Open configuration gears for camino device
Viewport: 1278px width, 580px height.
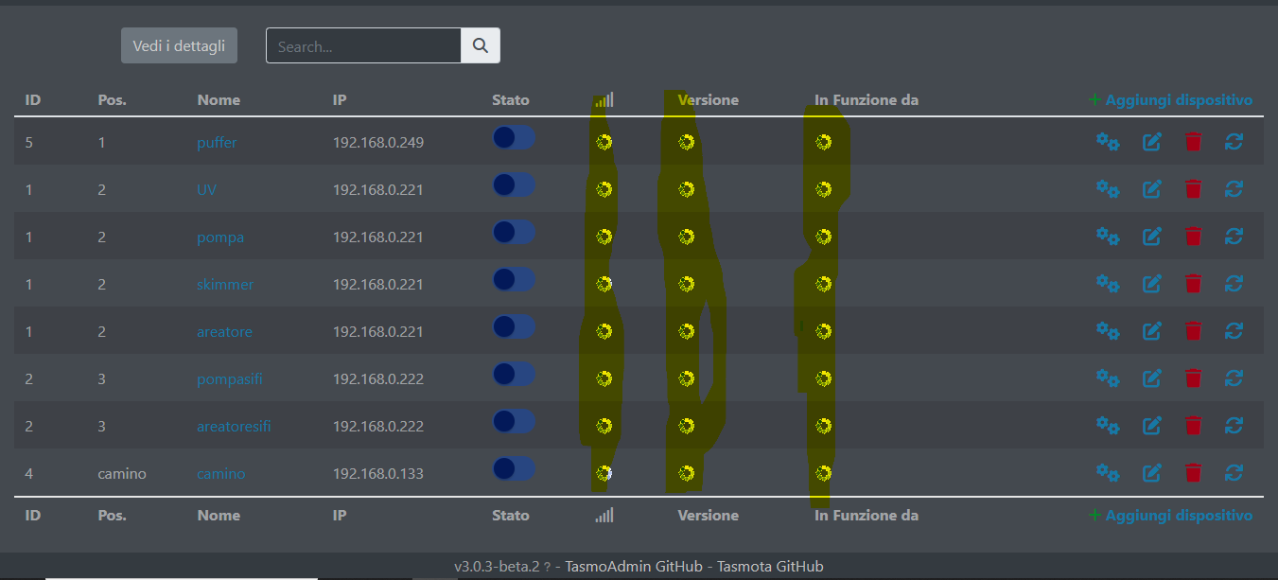tap(1108, 472)
